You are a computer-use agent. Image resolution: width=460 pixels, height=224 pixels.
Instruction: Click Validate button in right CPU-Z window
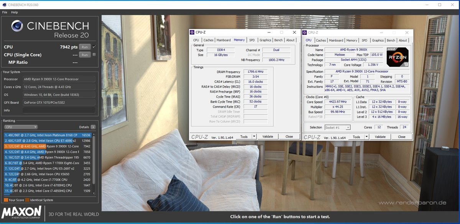point(380,137)
